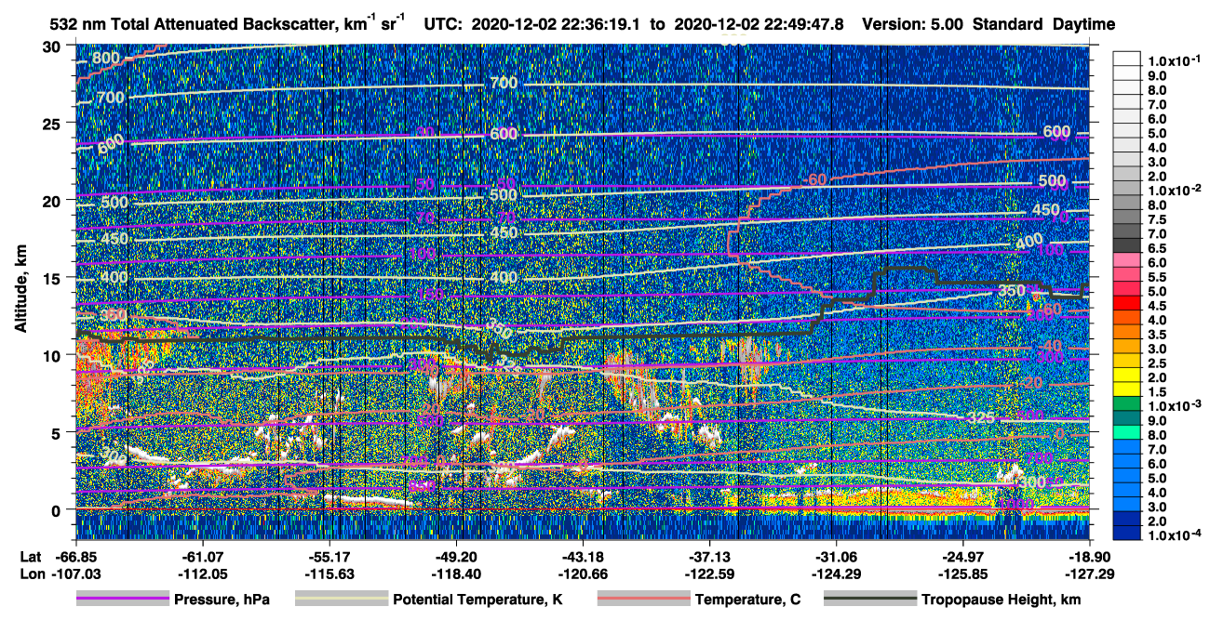Click the longitude value -125.85
Image resolution: width=1210 pixels, height=620 pixels.
pyautogui.click(x=963, y=574)
